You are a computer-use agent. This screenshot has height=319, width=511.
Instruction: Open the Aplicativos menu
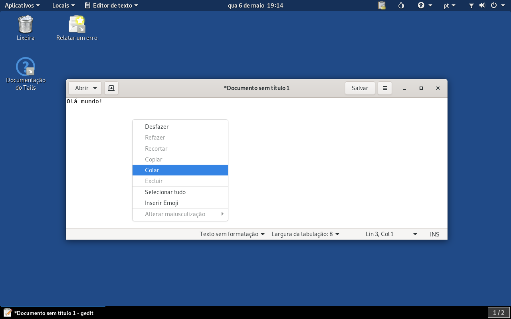[22, 6]
